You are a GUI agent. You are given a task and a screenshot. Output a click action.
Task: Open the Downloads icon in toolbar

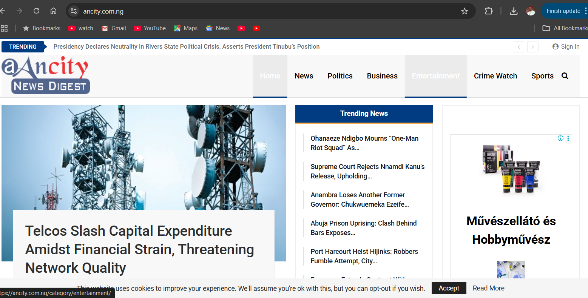click(x=514, y=11)
